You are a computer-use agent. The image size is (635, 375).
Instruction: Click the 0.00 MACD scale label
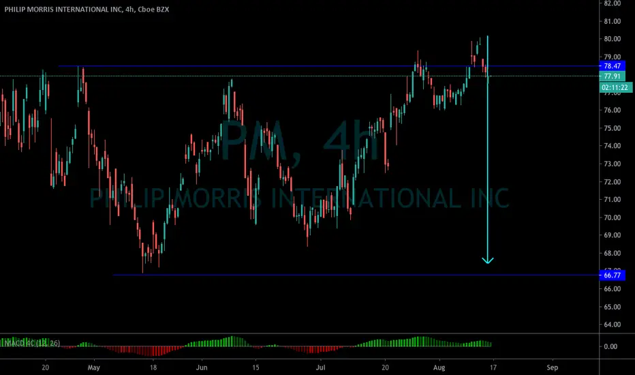[610, 346]
